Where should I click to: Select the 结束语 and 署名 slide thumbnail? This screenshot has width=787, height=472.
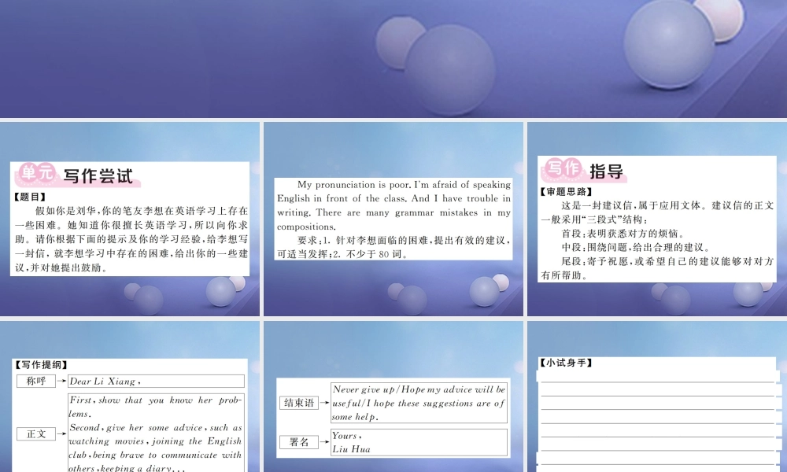tap(393, 396)
